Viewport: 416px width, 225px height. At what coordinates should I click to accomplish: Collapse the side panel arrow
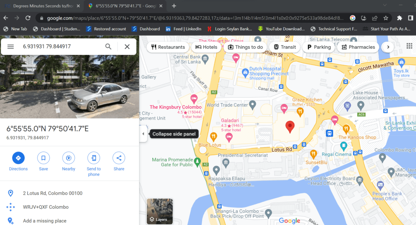pos(143,134)
